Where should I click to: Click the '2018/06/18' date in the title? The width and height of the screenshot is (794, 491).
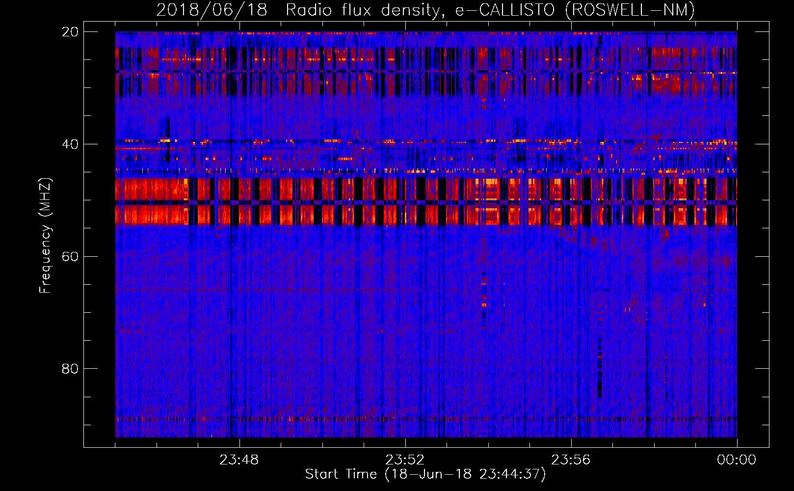coord(212,10)
